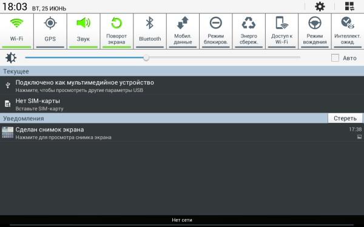
Task: Tap the USB parameters subtitle text
Action: [x=79, y=90]
